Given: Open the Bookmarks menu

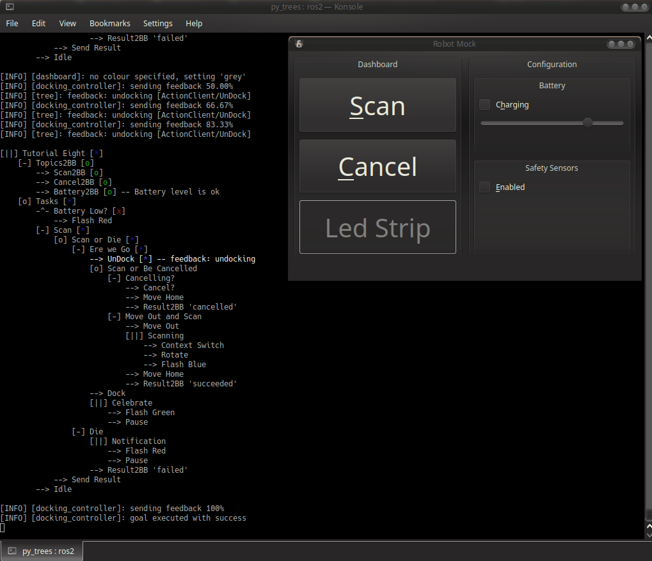Looking at the screenshot, I should 110,23.
